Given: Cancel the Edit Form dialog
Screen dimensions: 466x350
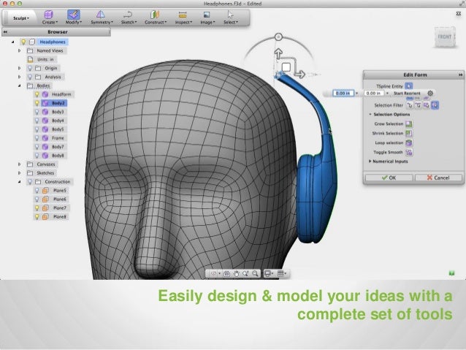Looking at the screenshot, I should pos(438,176).
